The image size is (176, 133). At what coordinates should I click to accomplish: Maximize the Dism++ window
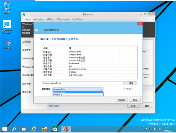[x=145, y=14]
